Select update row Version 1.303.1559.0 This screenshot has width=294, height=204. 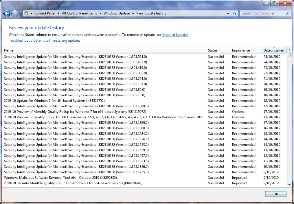click(x=144, y=150)
